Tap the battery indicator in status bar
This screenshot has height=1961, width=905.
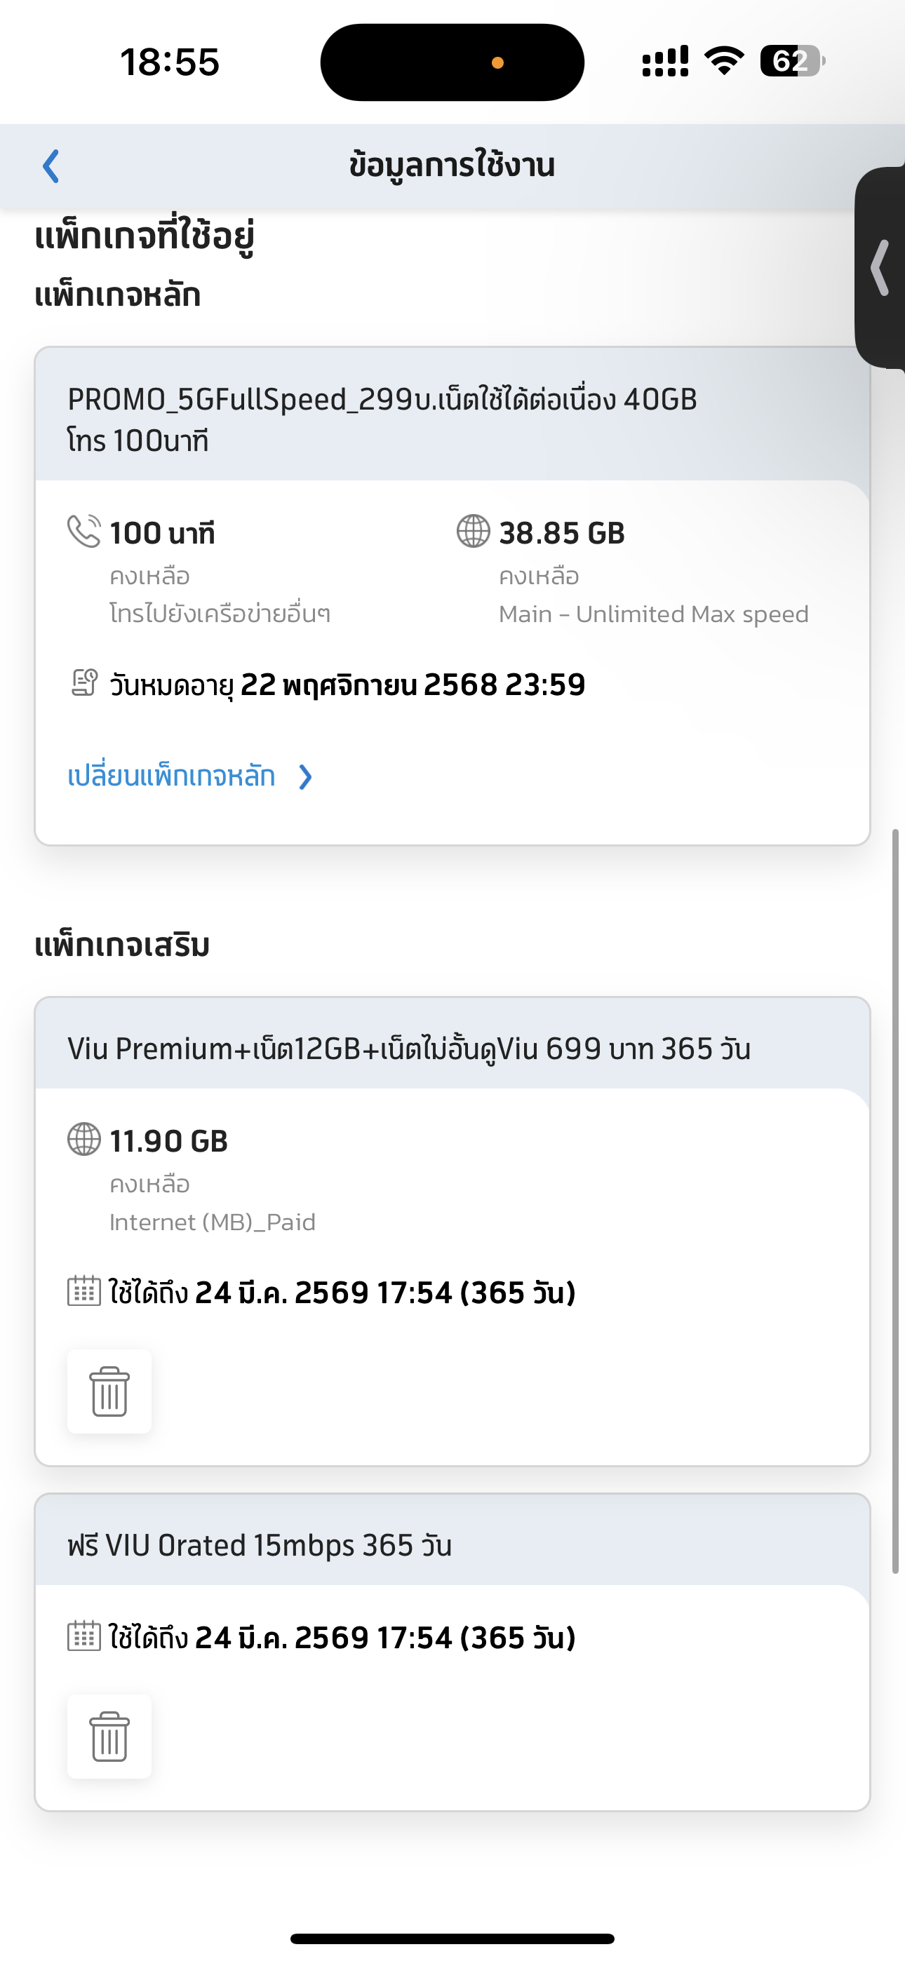coord(792,61)
